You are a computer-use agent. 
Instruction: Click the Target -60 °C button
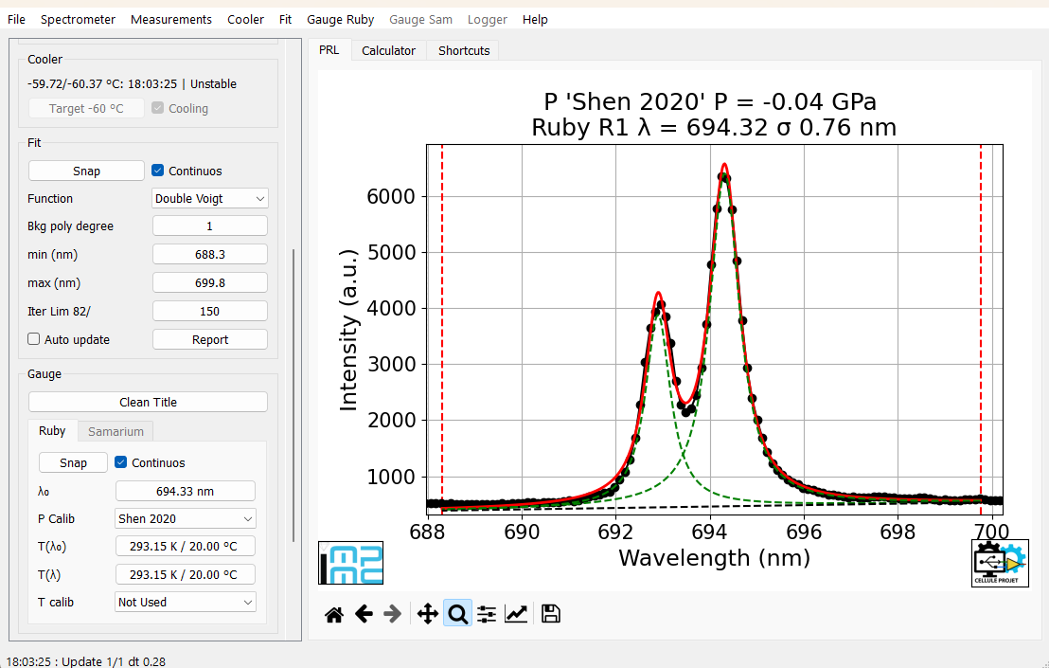click(86, 108)
